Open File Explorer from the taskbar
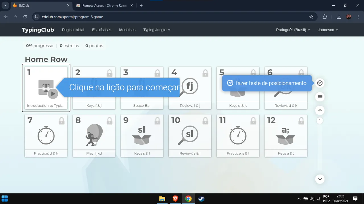Image resolution: width=364 pixels, height=204 pixels. [162, 199]
